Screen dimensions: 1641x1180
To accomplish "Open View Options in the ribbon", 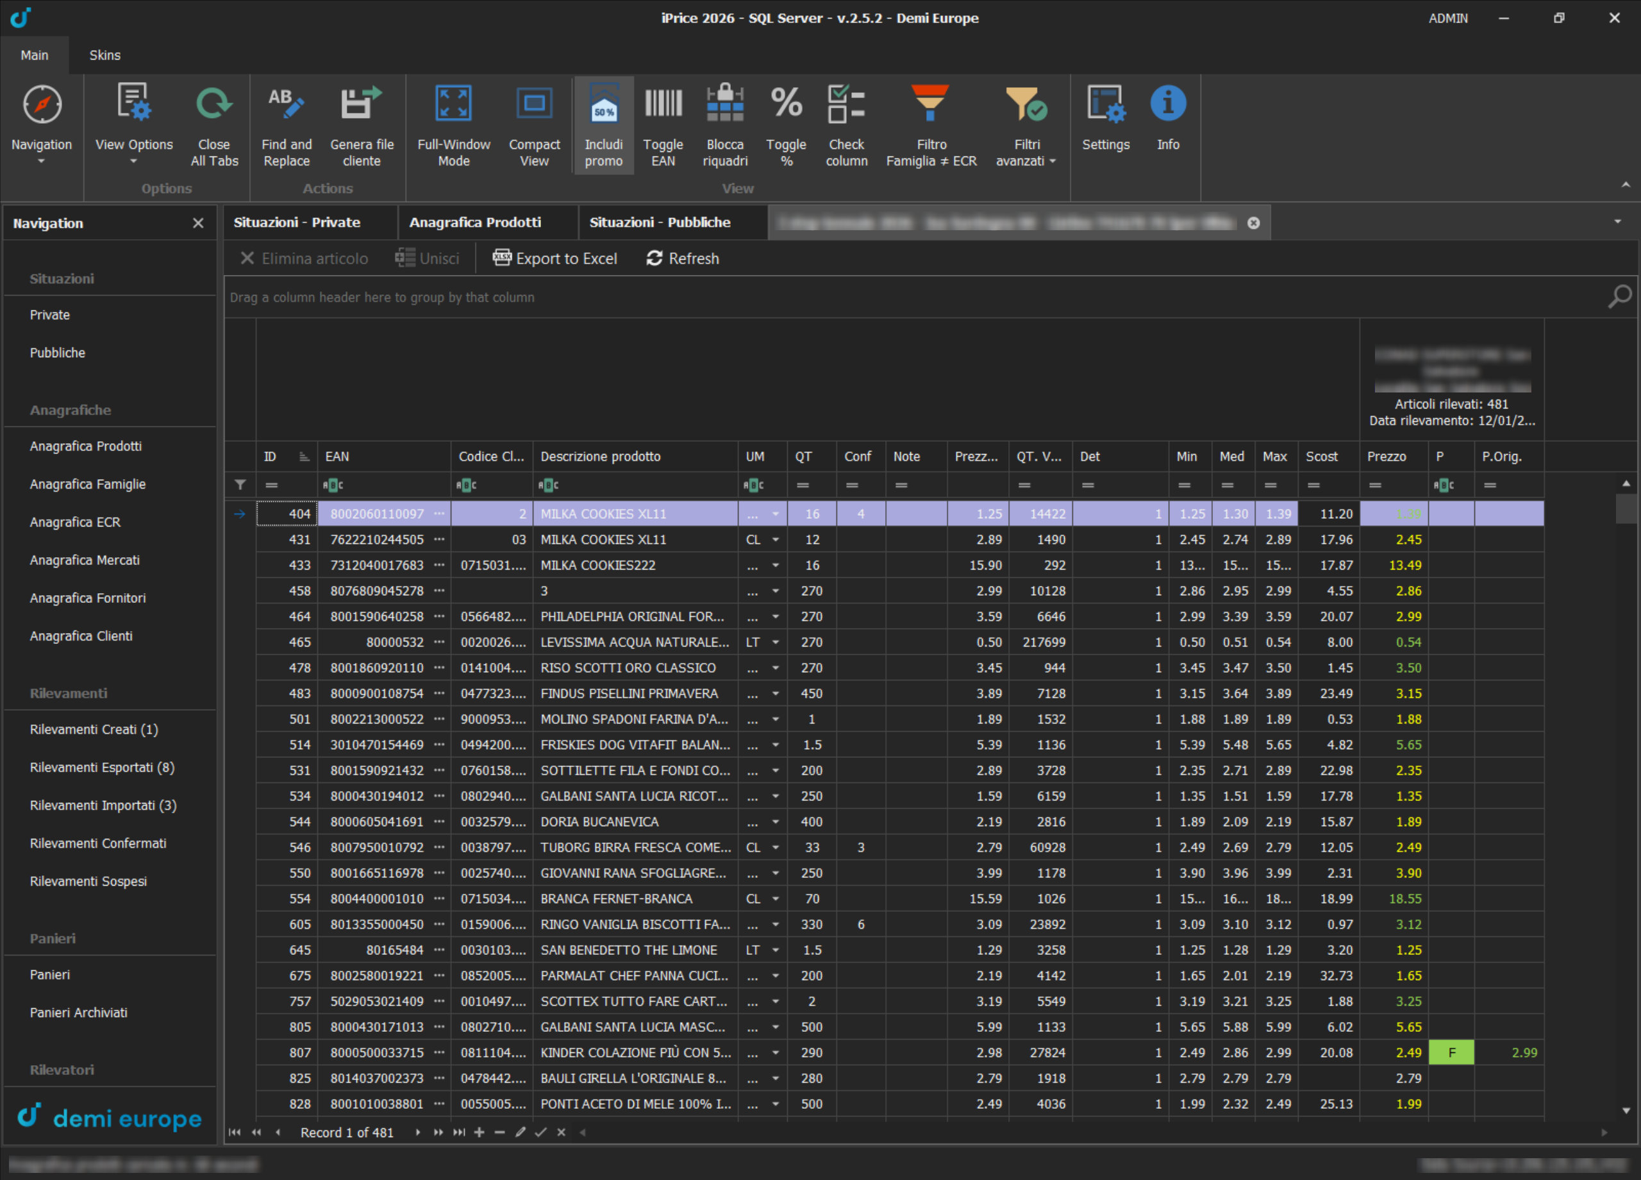I will (134, 123).
